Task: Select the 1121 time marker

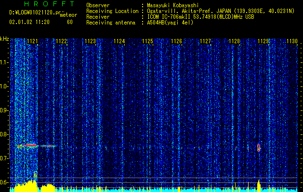Action: [32, 41]
